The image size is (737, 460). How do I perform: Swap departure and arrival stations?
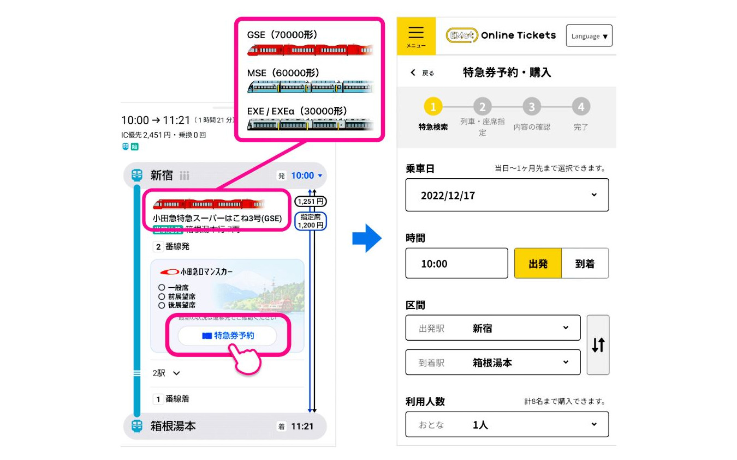pos(598,345)
